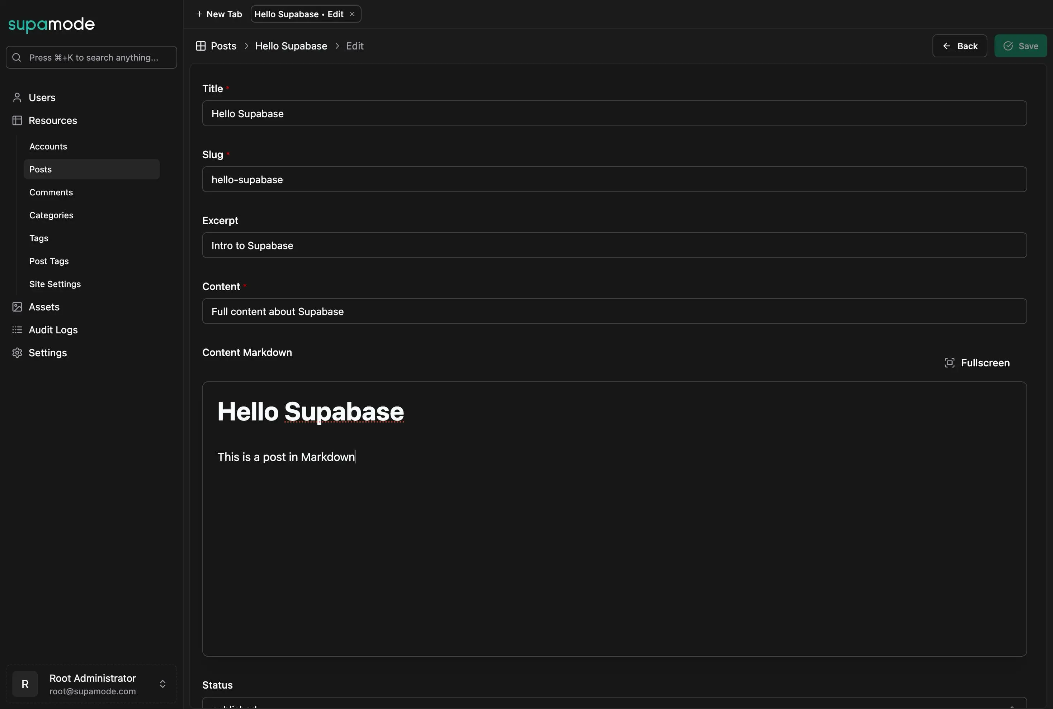Open Settings using the gear icon
This screenshot has height=709, width=1053.
click(17, 353)
